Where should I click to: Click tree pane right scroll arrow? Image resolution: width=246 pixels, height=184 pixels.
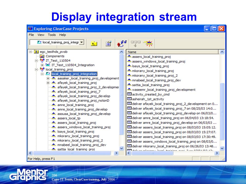click(116, 153)
